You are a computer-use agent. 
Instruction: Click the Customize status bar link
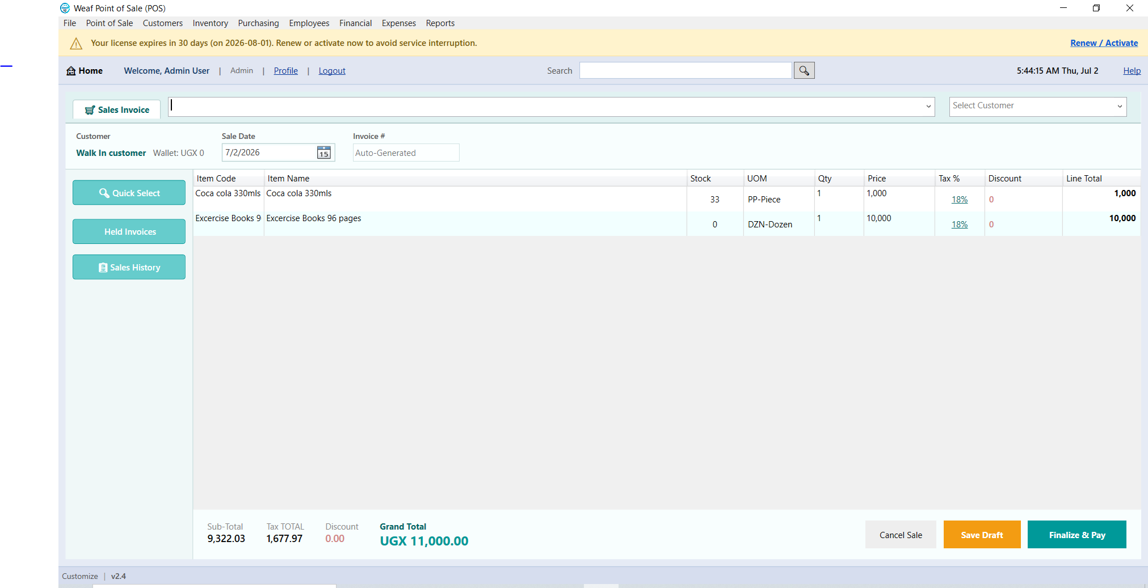[80, 576]
